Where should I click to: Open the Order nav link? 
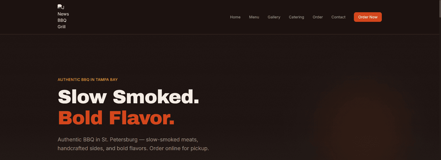coord(318,17)
